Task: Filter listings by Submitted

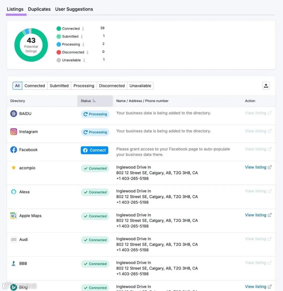Action: [x=59, y=86]
